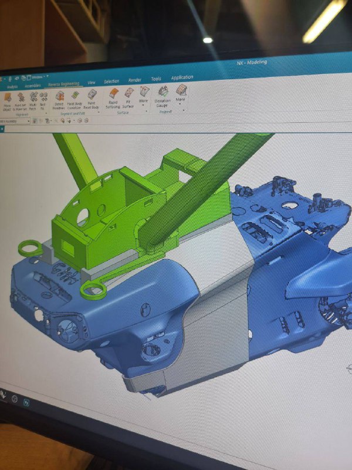Screen dimensions: 352x470
Task: Run the Detect Primitives tool
Action: 59,100
